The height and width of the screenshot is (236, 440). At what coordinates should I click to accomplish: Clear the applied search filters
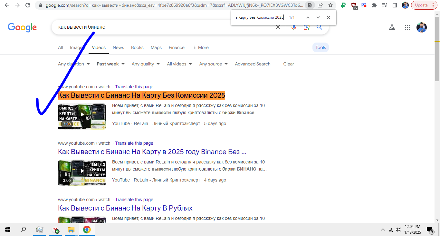pyautogui.click(x=289, y=64)
